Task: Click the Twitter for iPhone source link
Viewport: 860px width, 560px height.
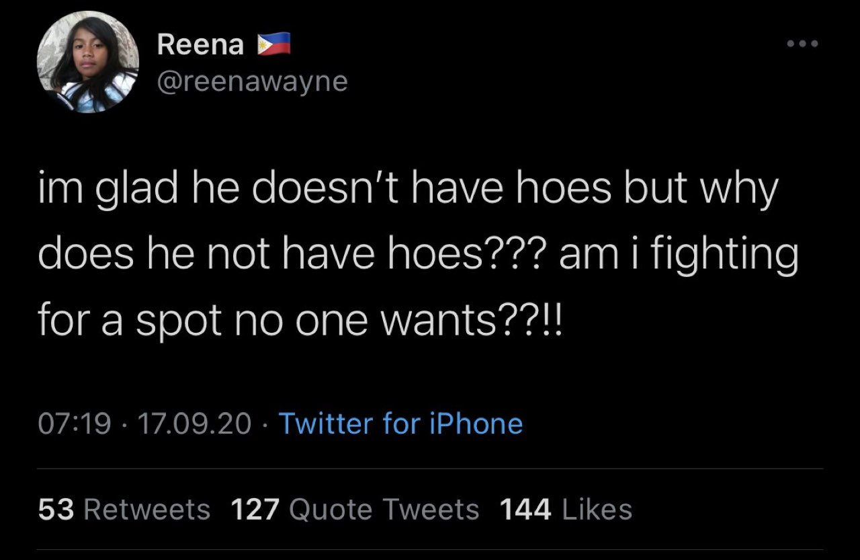Action: pos(400,424)
